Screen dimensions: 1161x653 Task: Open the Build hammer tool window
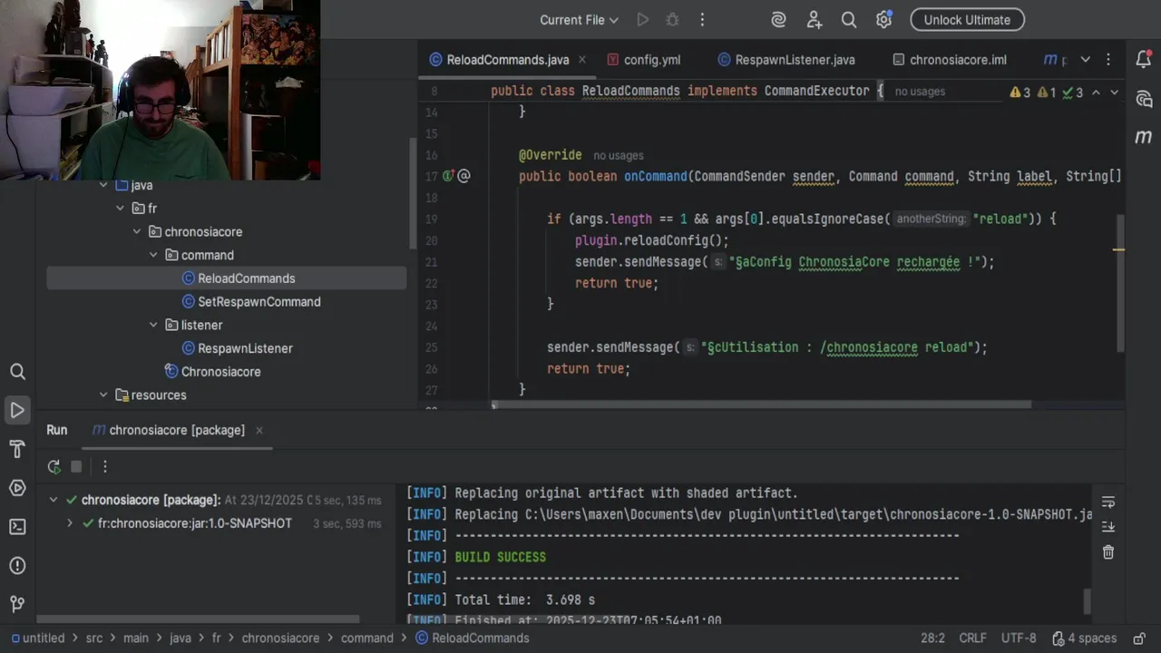click(x=17, y=449)
